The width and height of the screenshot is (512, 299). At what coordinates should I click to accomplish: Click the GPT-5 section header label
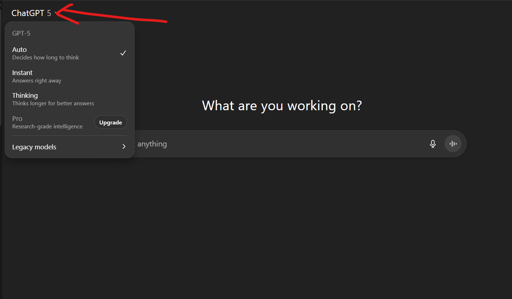21,33
